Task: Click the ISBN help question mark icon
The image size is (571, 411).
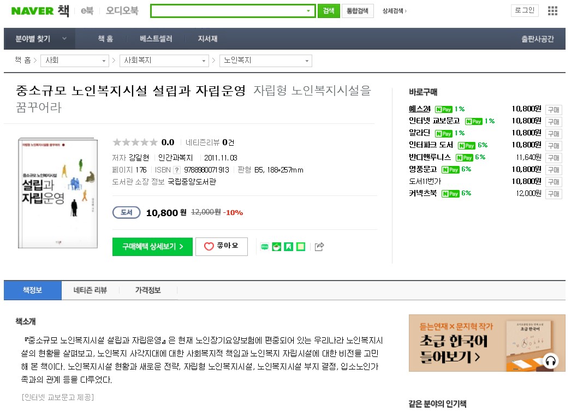Action: 177,170
